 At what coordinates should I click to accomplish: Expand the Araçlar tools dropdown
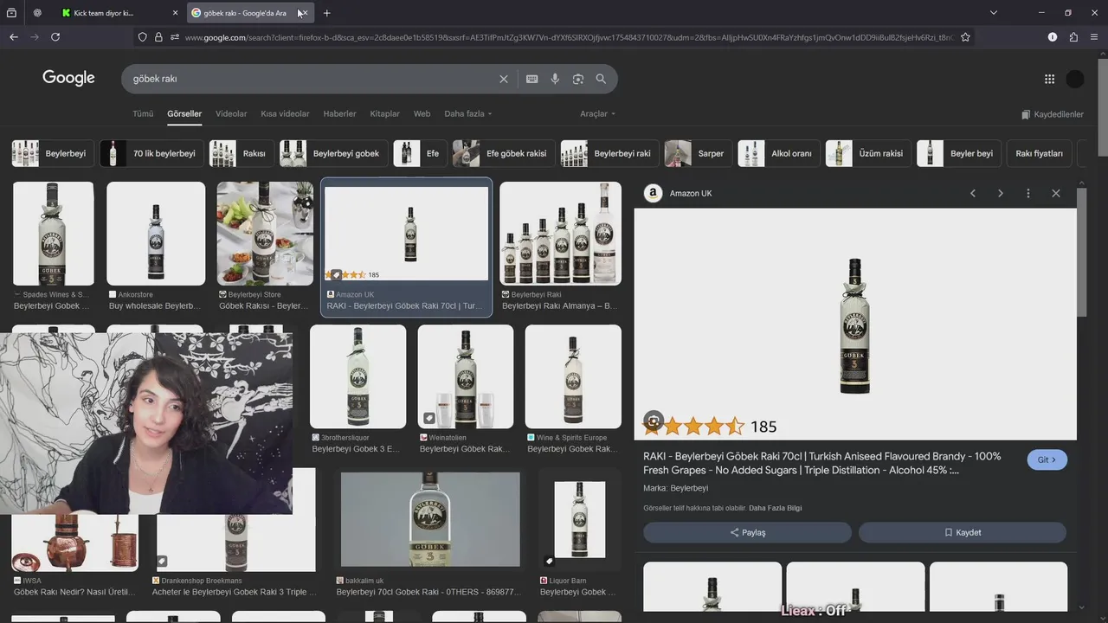pyautogui.click(x=597, y=113)
